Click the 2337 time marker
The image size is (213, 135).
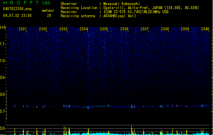tap(145, 29)
